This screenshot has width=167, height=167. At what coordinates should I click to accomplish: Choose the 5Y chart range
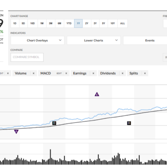(103, 23)
